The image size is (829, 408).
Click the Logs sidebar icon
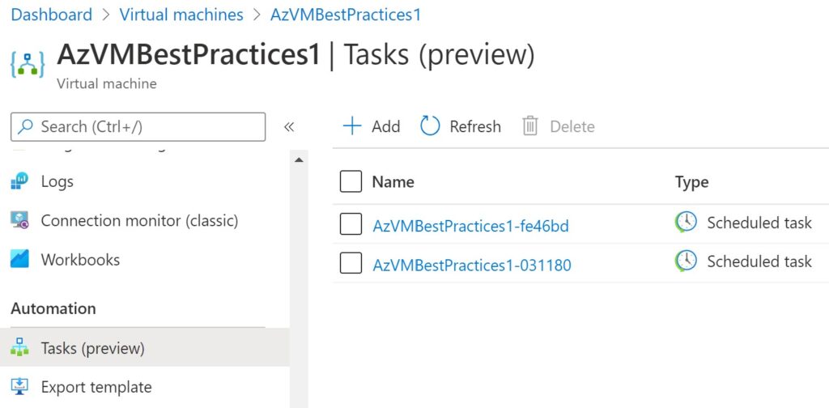pyautogui.click(x=19, y=181)
